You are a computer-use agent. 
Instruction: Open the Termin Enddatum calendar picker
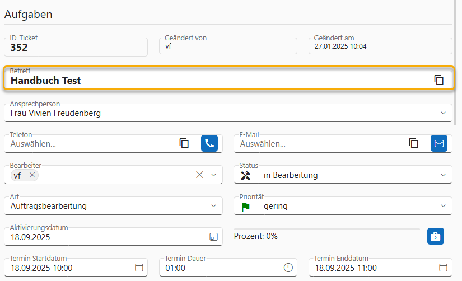pyautogui.click(x=443, y=268)
